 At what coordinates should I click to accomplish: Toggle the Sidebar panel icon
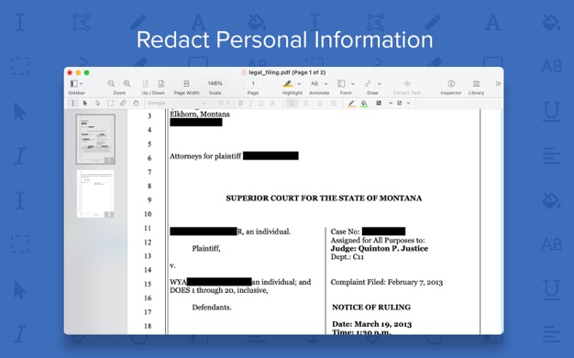point(74,83)
